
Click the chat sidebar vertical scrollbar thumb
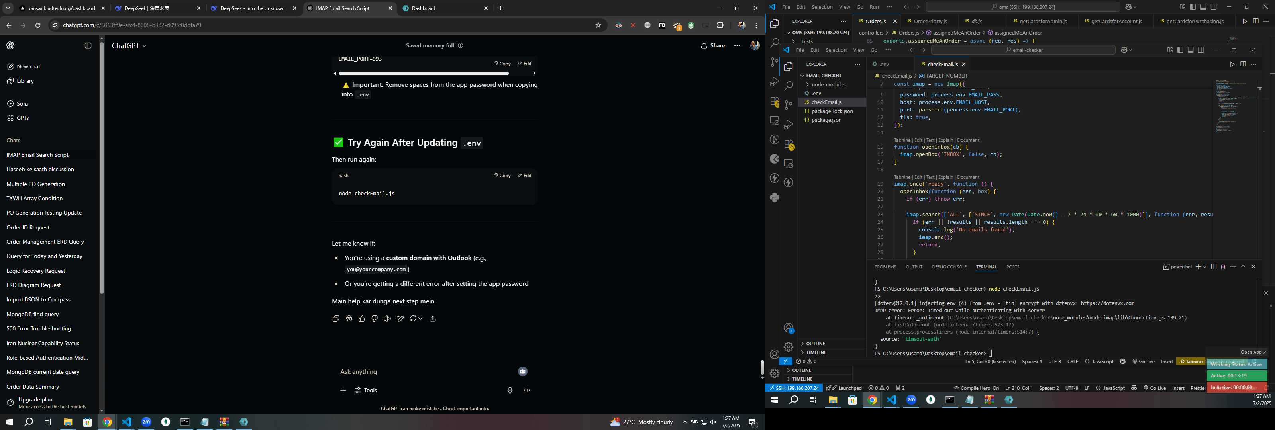coord(102,168)
